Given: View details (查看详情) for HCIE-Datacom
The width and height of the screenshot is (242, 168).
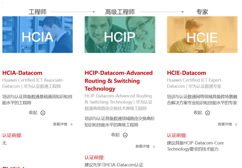Looking at the screenshot, I should click(x=225, y=124).
